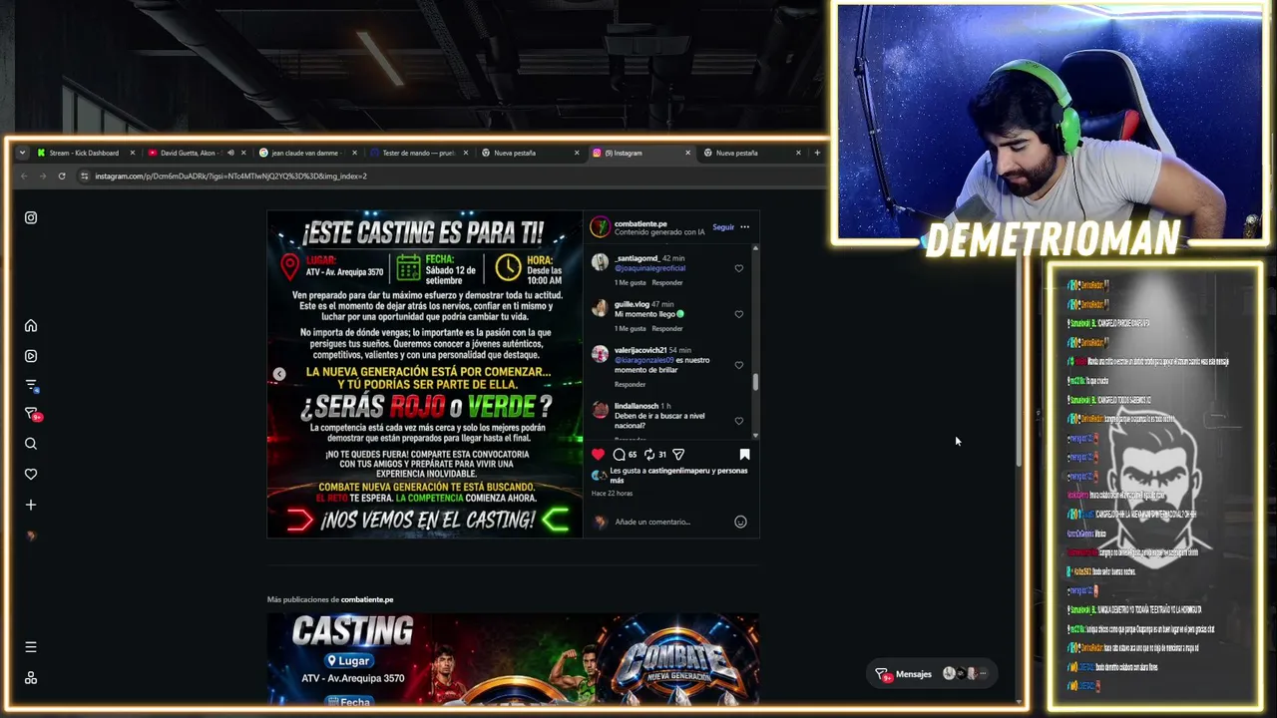Open combatiente.pe profile from post header
1277x718 pixels.
640,223
